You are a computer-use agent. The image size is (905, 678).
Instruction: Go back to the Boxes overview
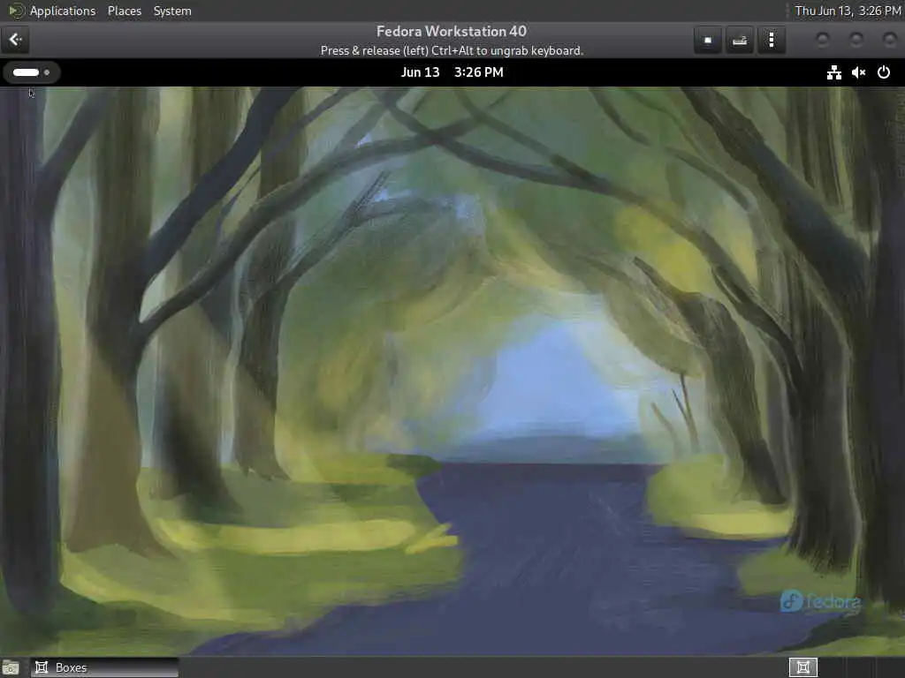pyautogui.click(x=16, y=40)
